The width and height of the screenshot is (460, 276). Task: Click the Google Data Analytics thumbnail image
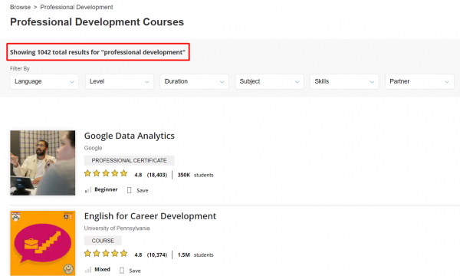42,163
